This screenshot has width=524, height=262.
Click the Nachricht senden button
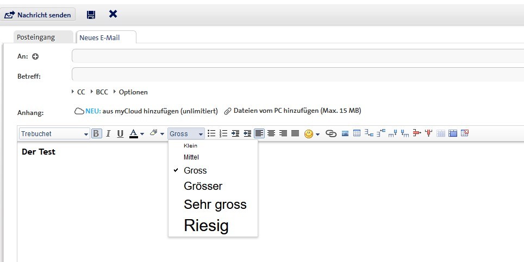click(38, 15)
